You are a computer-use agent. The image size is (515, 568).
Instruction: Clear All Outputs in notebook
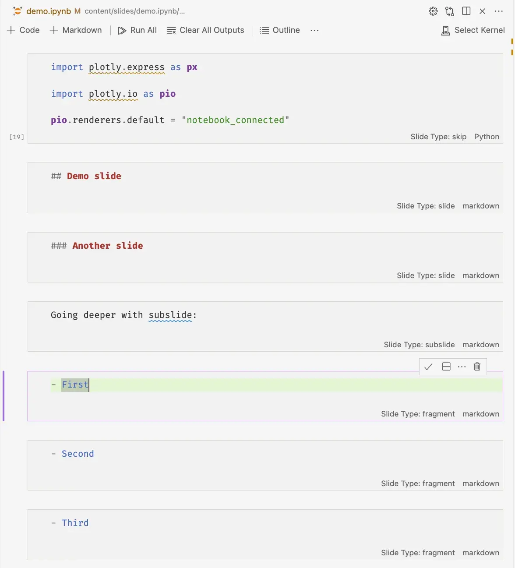[205, 30]
